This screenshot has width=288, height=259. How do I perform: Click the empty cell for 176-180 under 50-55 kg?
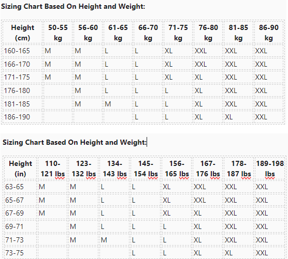click(58, 90)
